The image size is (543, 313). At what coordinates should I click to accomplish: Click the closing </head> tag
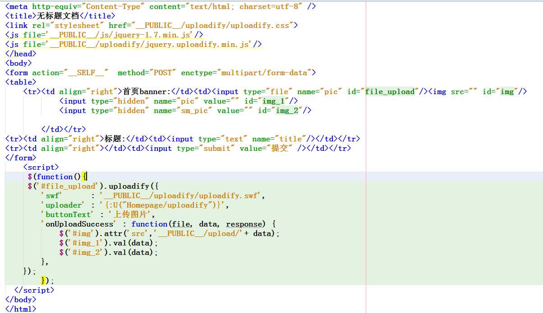[x=21, y=54]
